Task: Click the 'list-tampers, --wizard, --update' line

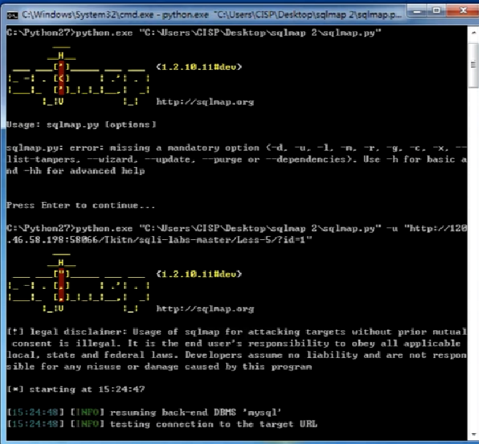Action: tap(236, 160)
